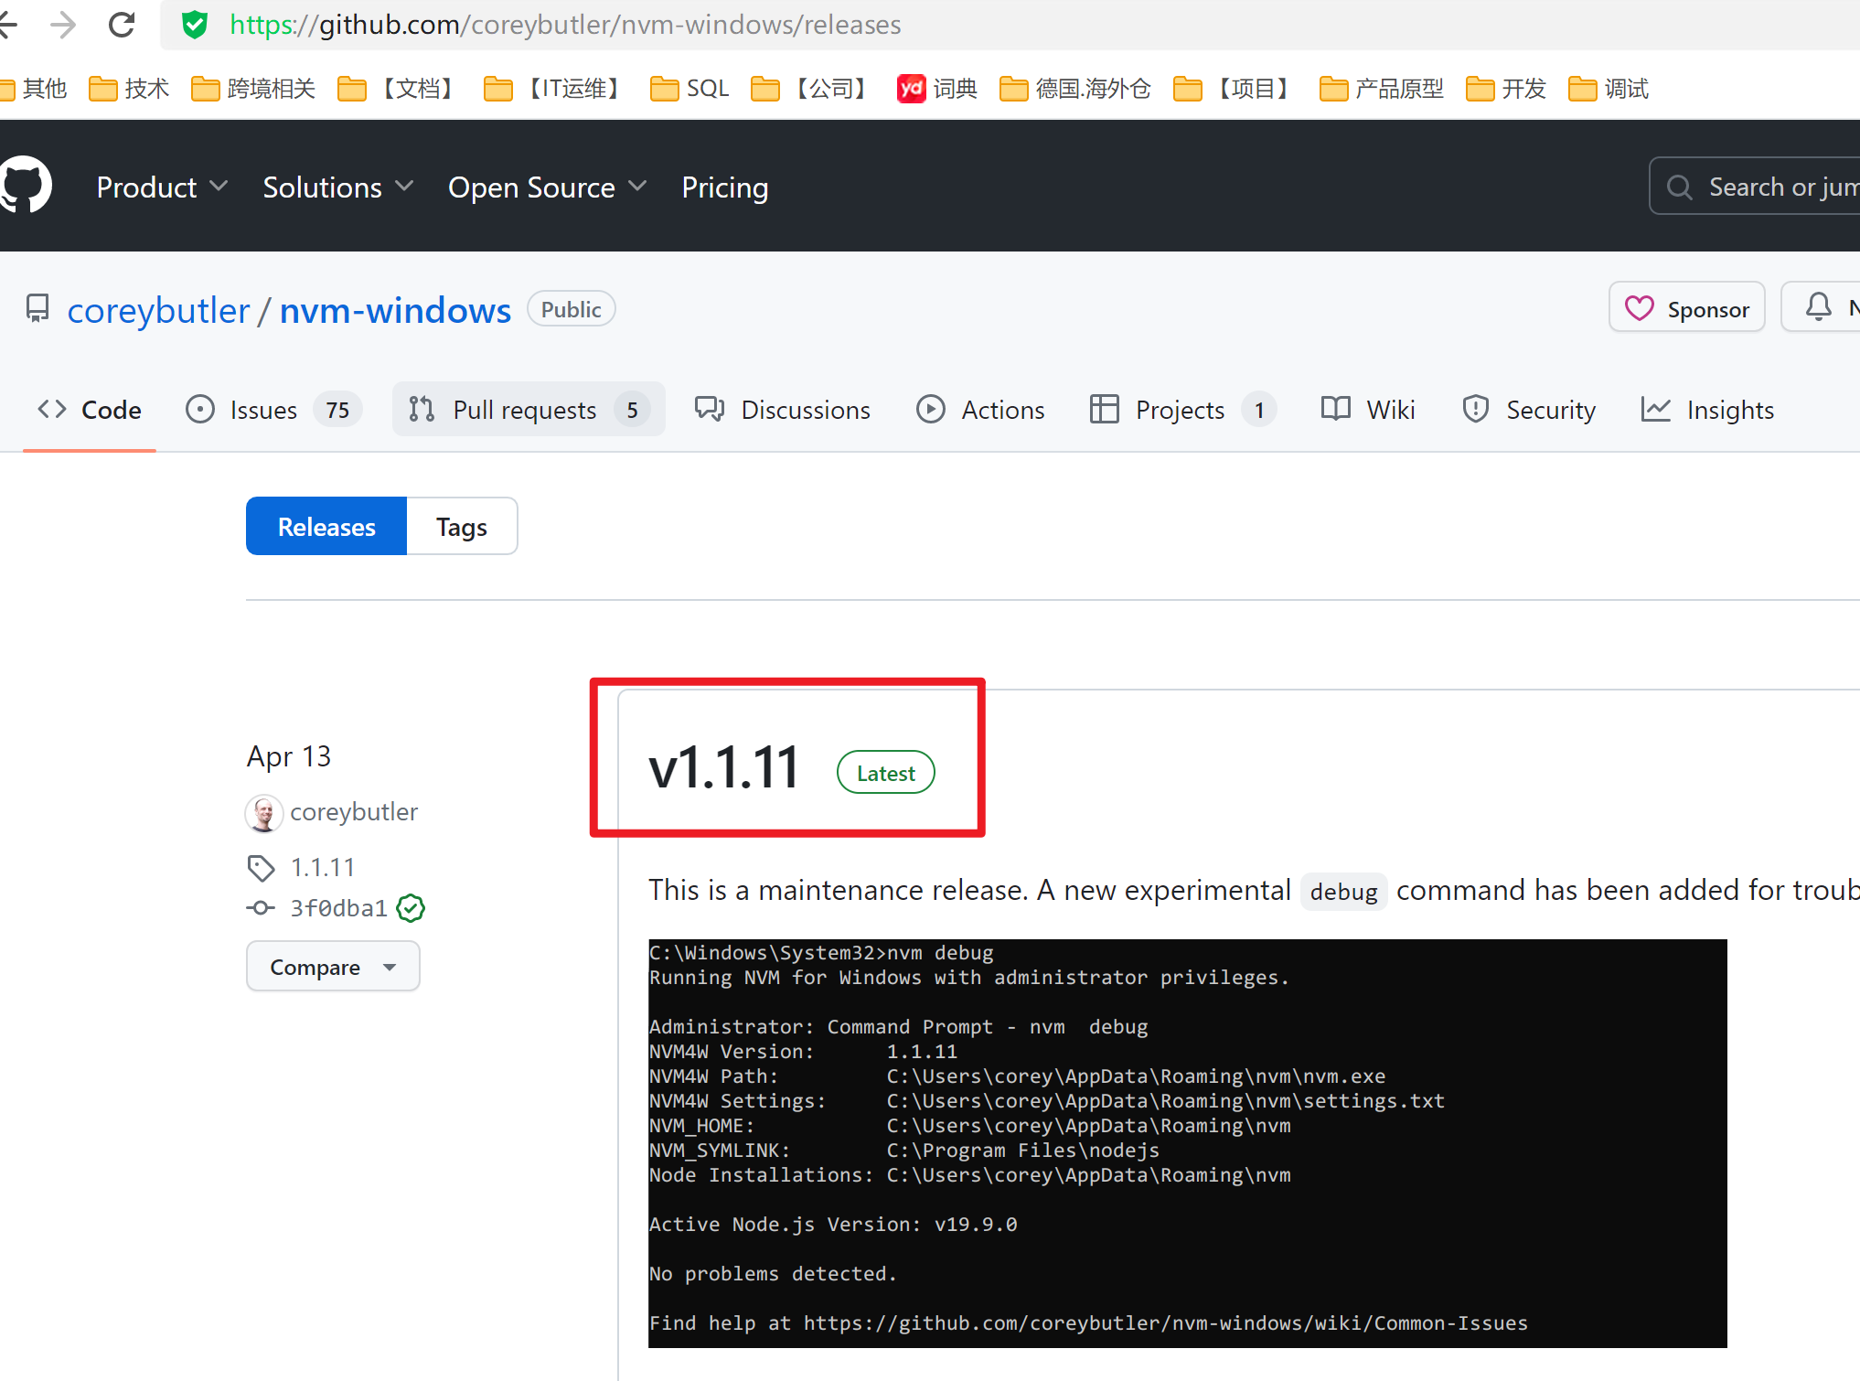This screenshot has height=1381, width=1860.
Task: Open the 【文档】 bookmark folder
Action: (399, 89)
